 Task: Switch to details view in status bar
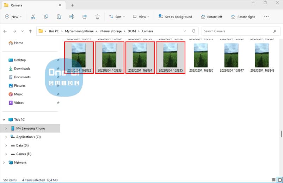[x=274, y=180]
